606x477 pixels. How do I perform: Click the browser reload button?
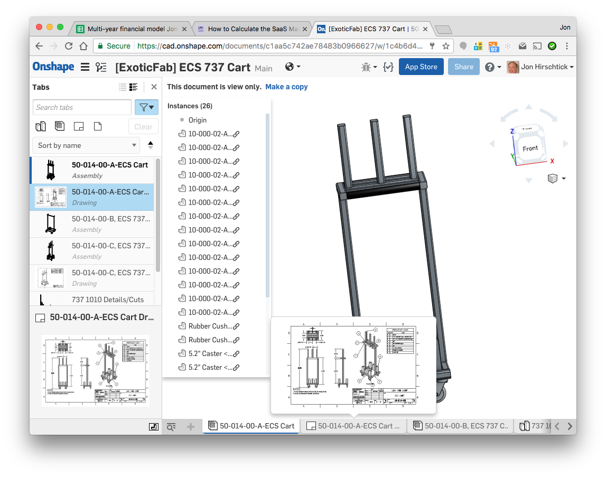(x=69, y=46)
